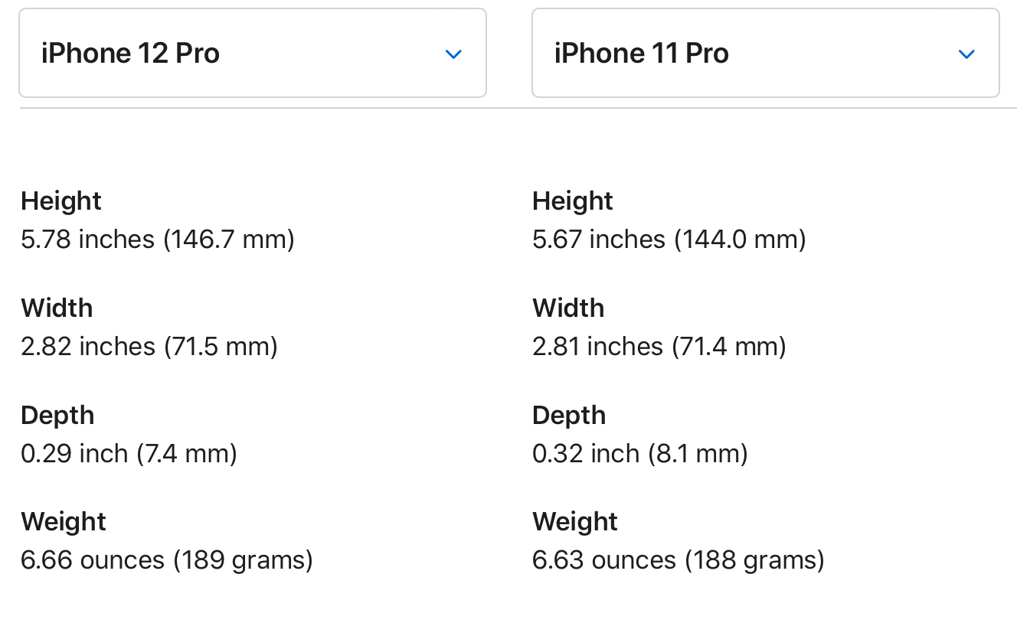Click the 6.63 ounces (188 grams) weight value

point(679,560)
